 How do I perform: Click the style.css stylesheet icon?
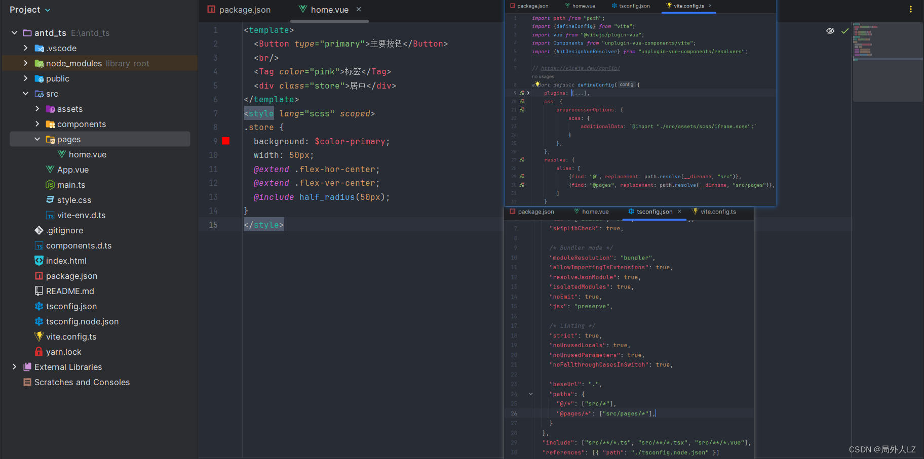(x=50, y=200)
